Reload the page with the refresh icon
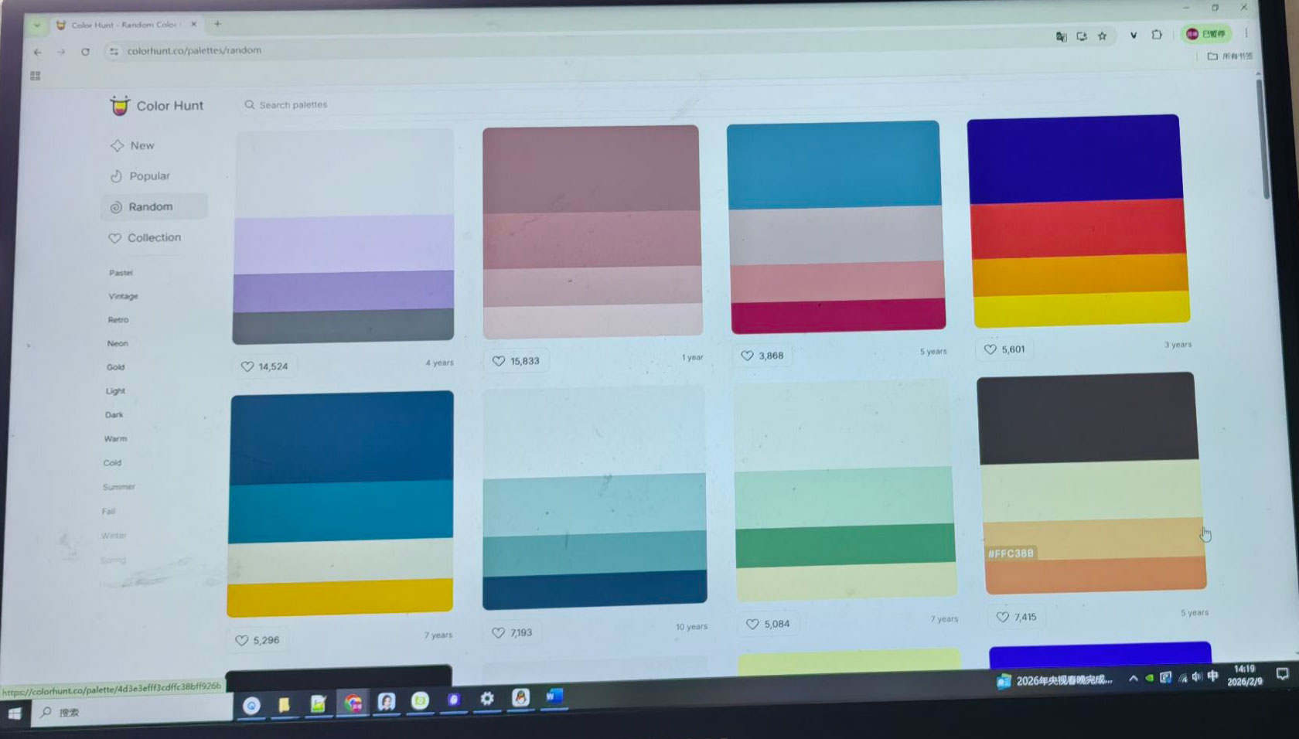 coord(85,52)
